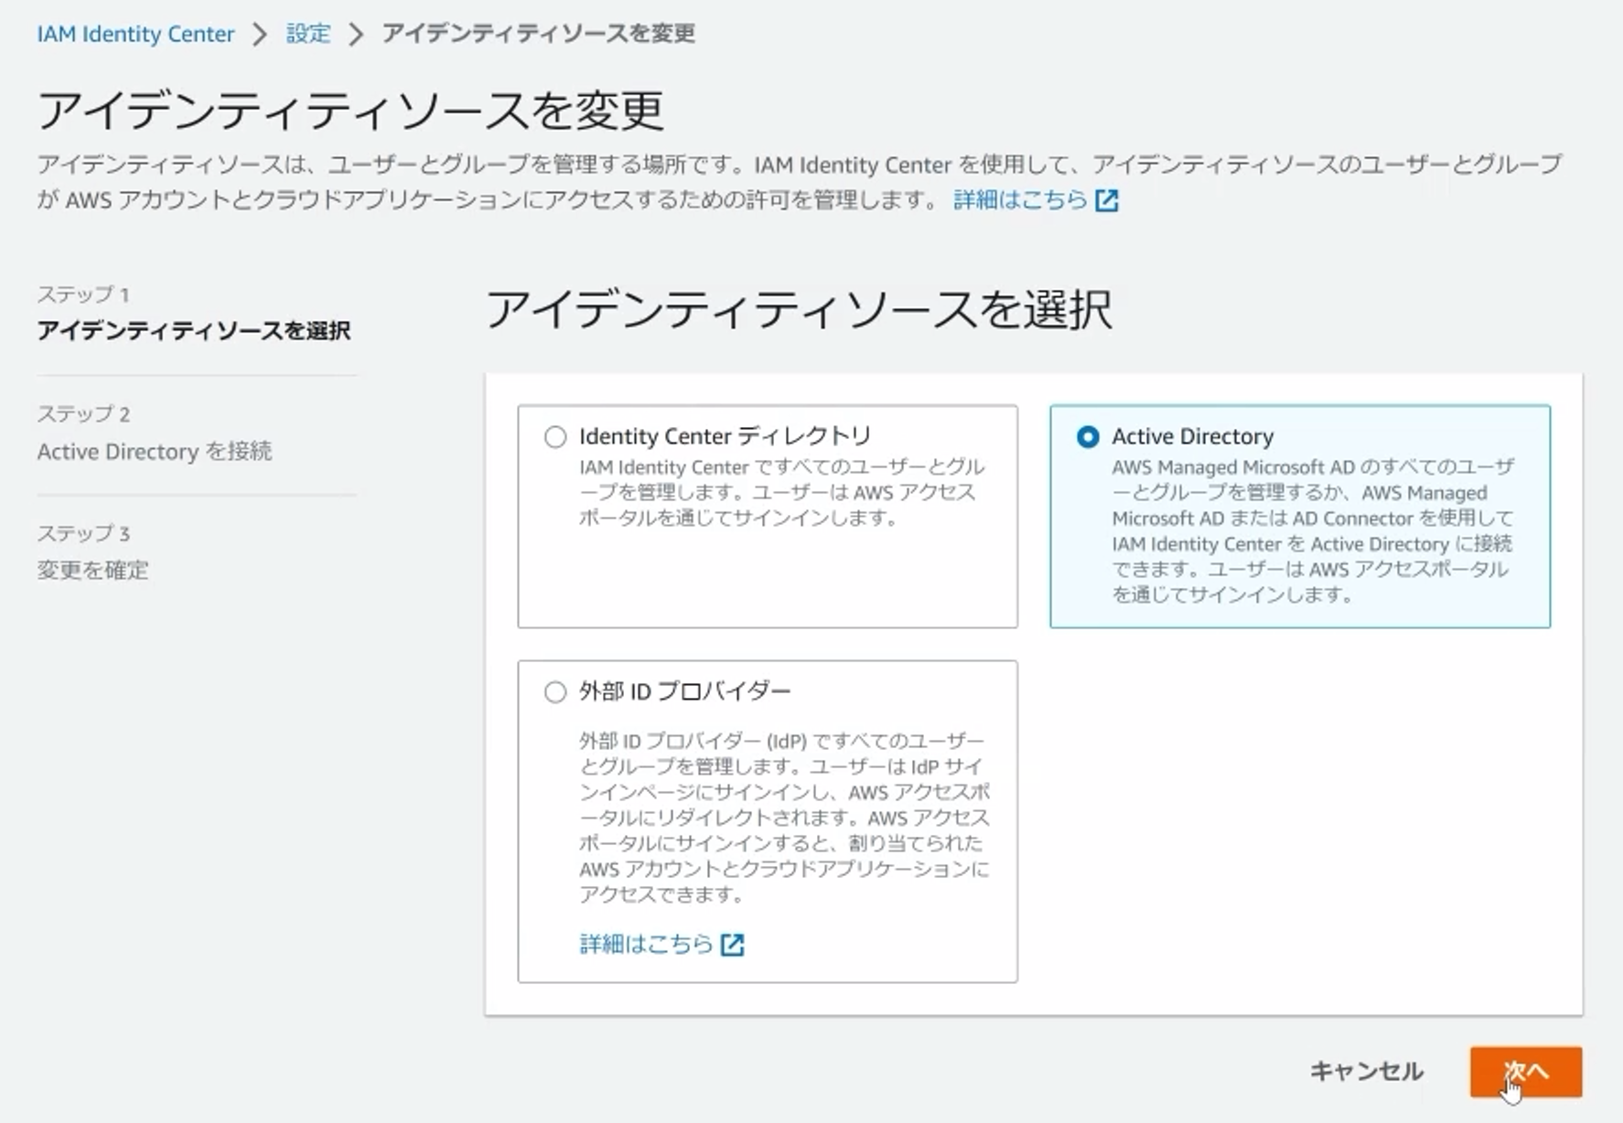Click the 次へ button
This screenshot has width=1623, height=1123.
tap(1525, 1071)
